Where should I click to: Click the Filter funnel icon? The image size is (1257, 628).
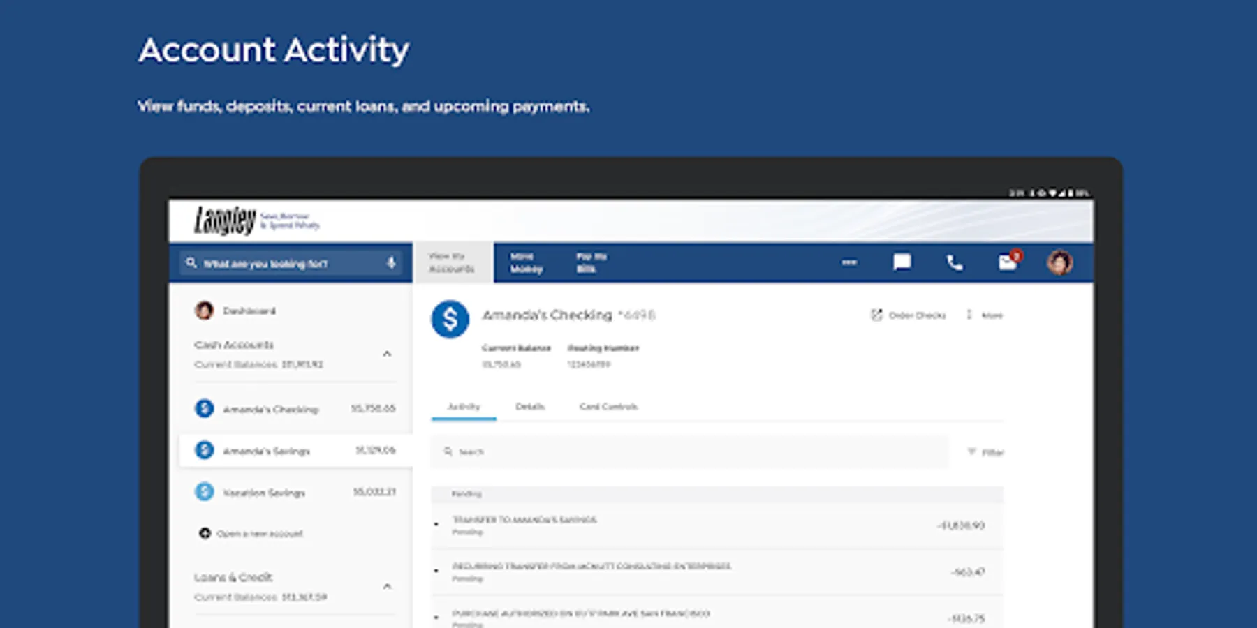971,452
